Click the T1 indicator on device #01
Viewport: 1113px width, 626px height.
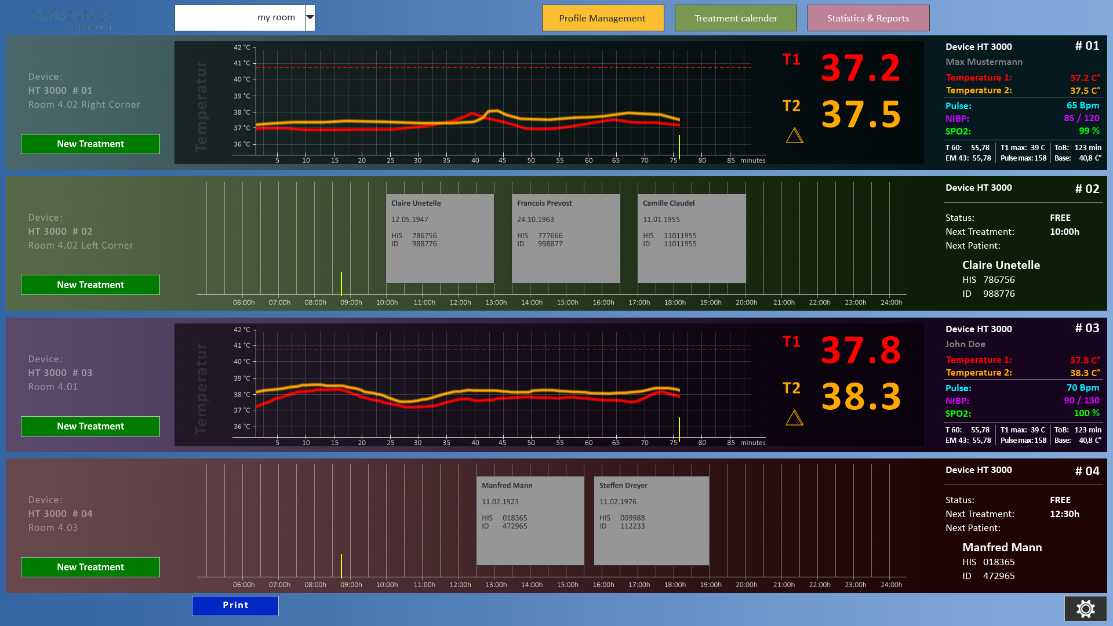pyautogui.click(x=791, y=60)
